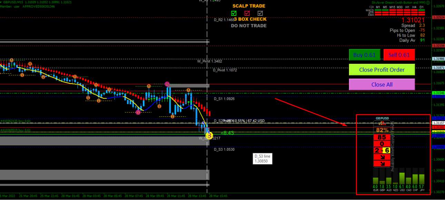Click the D_S3 1.0530 label
This screenshot has height=200, width=445.
(x=224, y=149)
